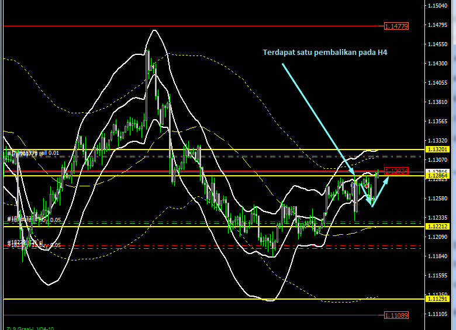The height and width of the screenshot is (330, 456).
Task: Click the red 1.11089 price label
Action: 396,315
